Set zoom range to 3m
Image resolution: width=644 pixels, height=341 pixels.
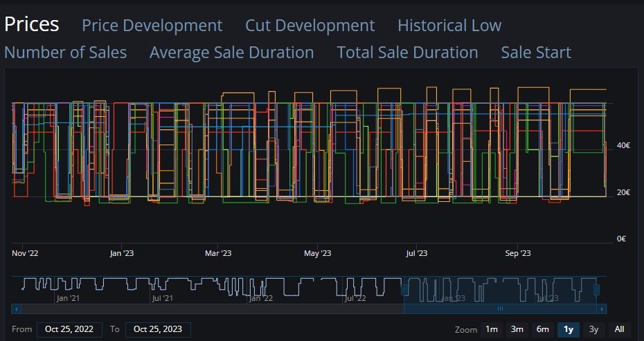517,329
